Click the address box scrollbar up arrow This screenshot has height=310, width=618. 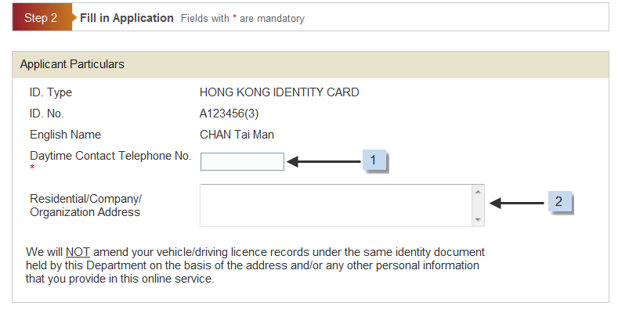478,192
